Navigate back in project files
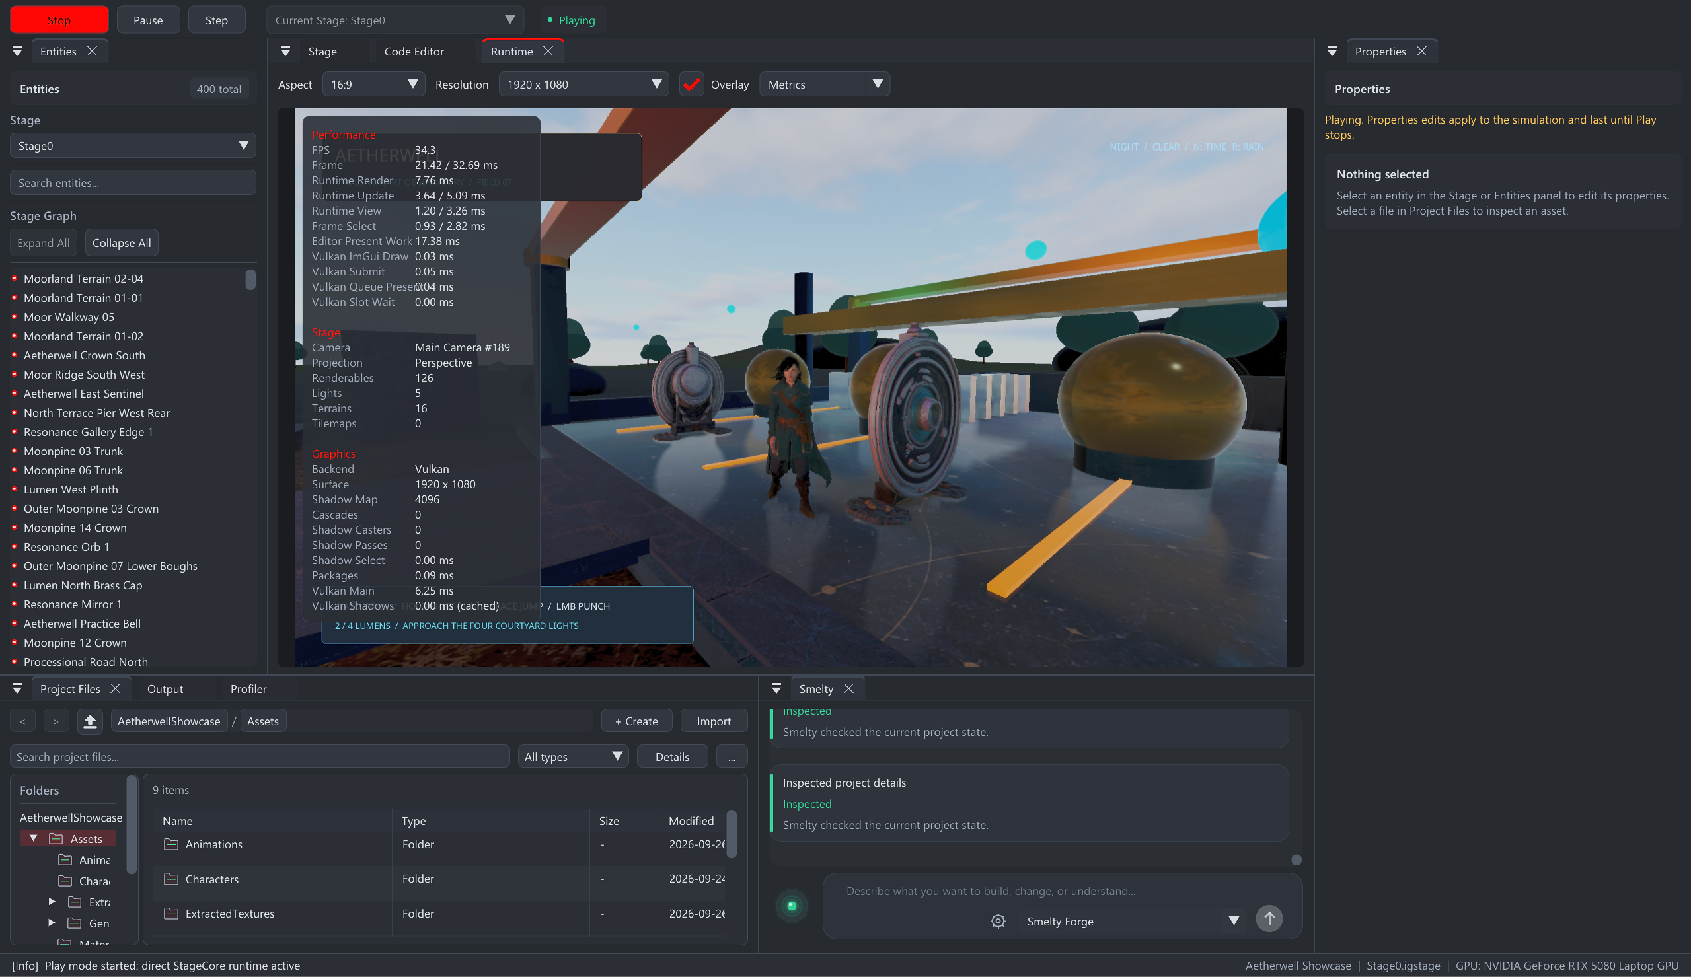 (23, 721)
